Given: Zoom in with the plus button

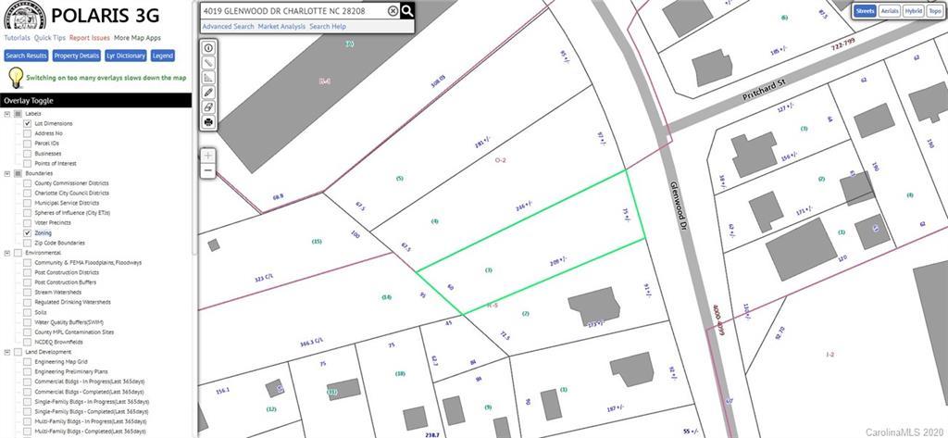Looking at the screenshot, I should (208, 156).
